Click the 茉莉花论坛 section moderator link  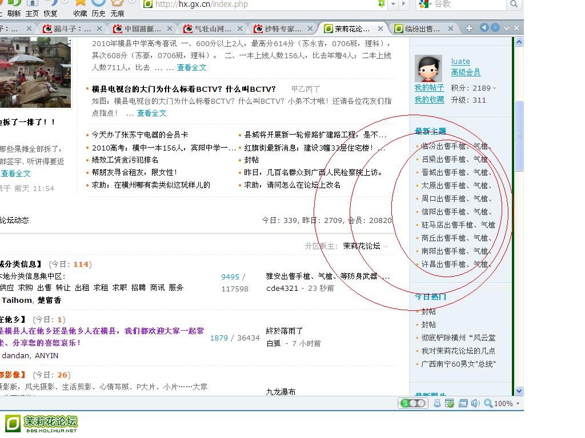pos(362,246)
